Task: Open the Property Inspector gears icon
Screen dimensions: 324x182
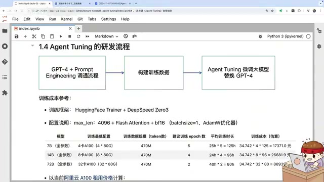Action: coord(319,31)
